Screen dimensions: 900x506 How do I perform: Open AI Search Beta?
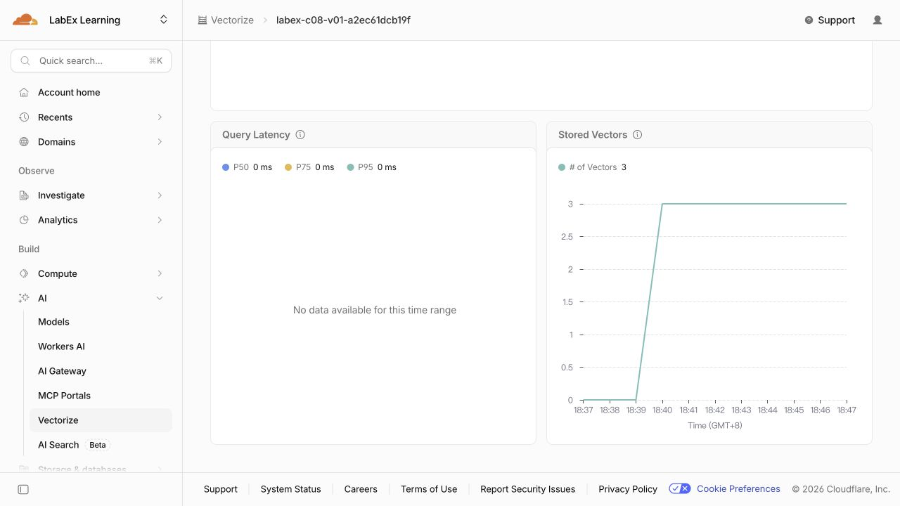(73, 445)
